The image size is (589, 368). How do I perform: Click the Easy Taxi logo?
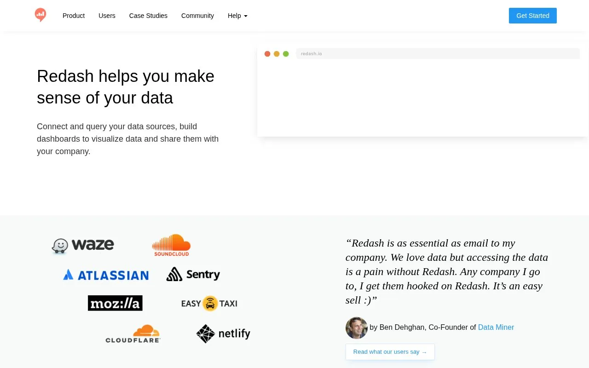click(209, 303)
